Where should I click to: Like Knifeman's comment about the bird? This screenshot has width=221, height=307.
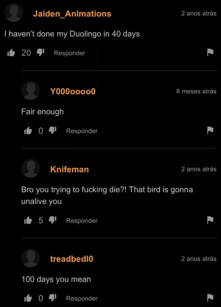tap(28, 220)
